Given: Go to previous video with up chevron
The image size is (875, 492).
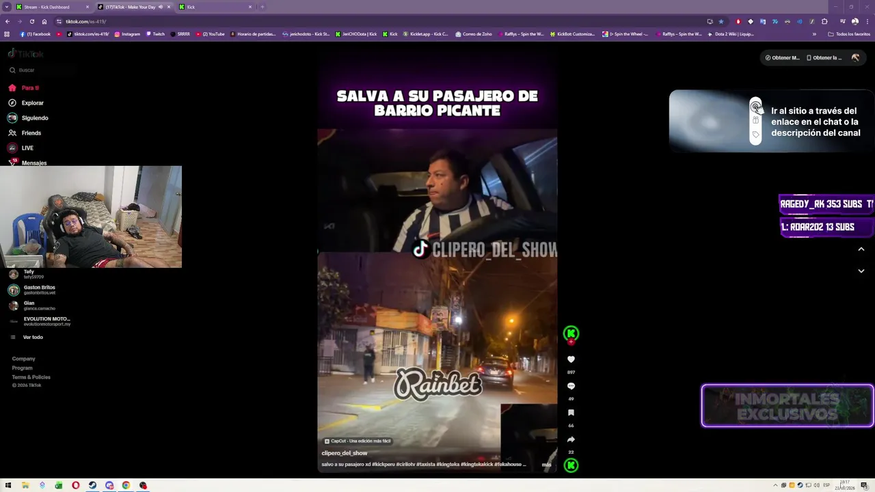Looking at the screenshot, I should tap(861, 249).
